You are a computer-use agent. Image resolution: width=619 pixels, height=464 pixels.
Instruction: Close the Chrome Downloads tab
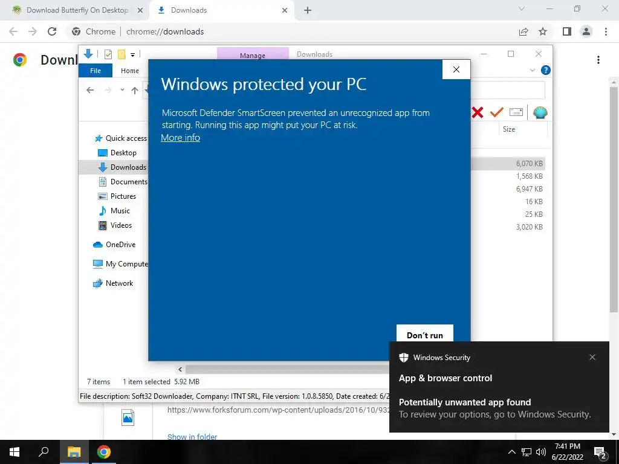tap(285, 11)
